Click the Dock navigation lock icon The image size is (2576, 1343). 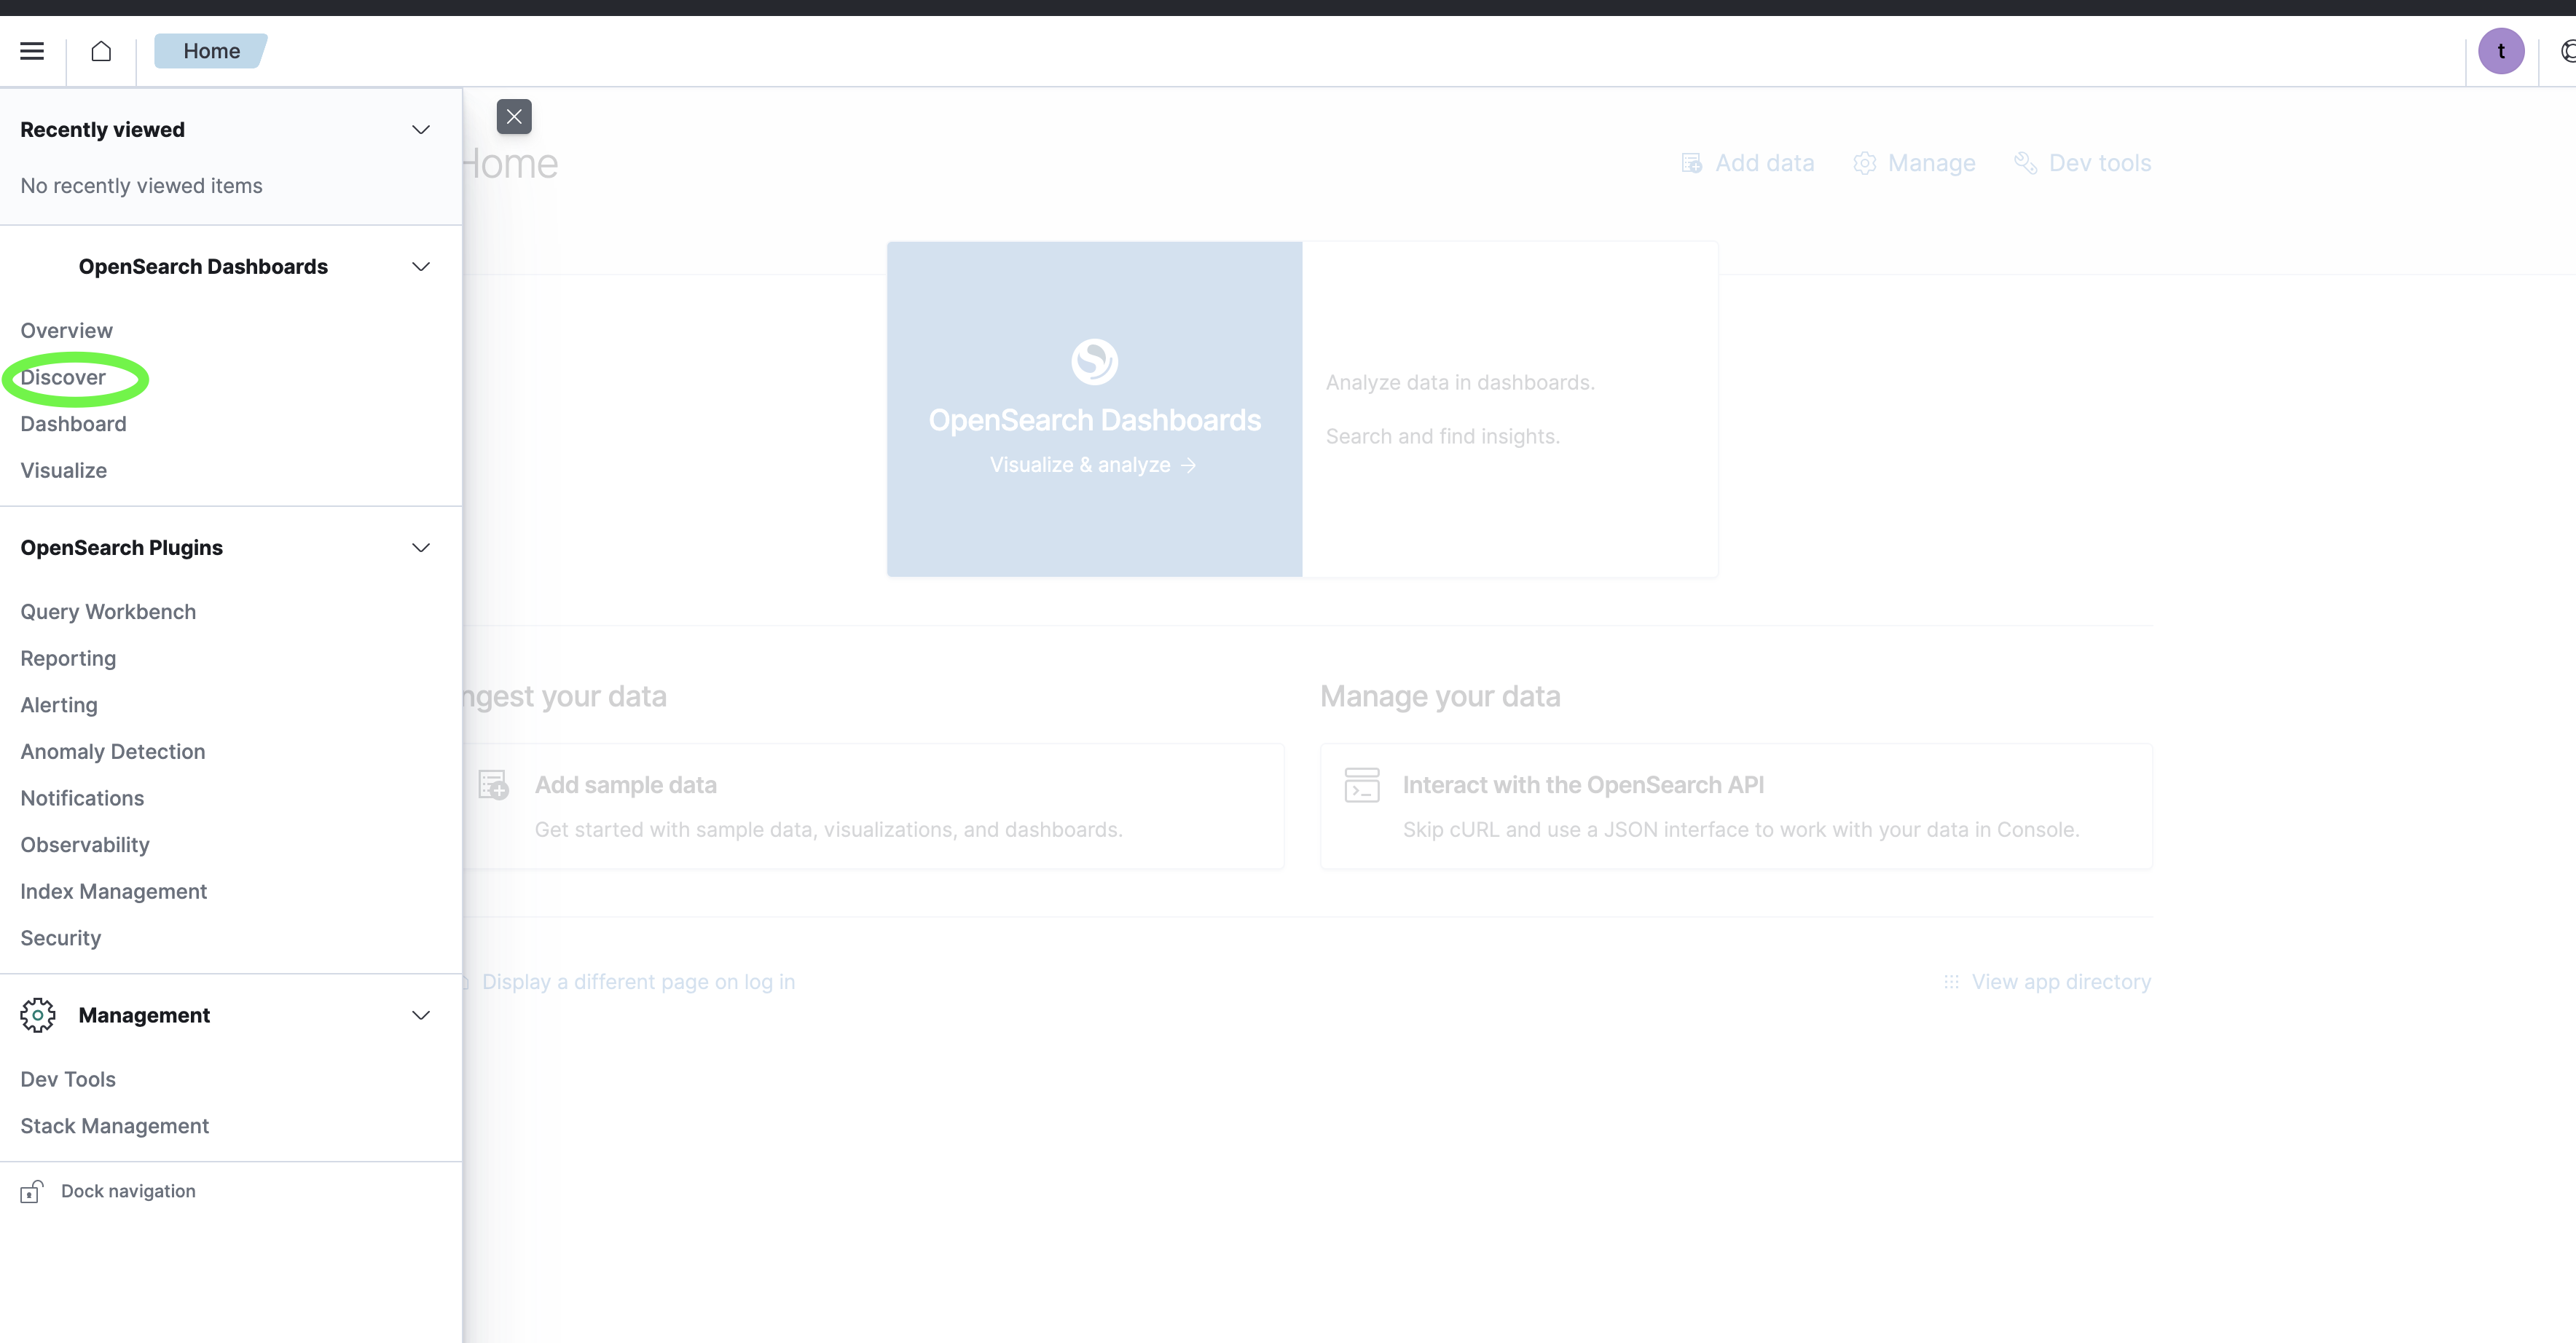(x=32, y=1191)
